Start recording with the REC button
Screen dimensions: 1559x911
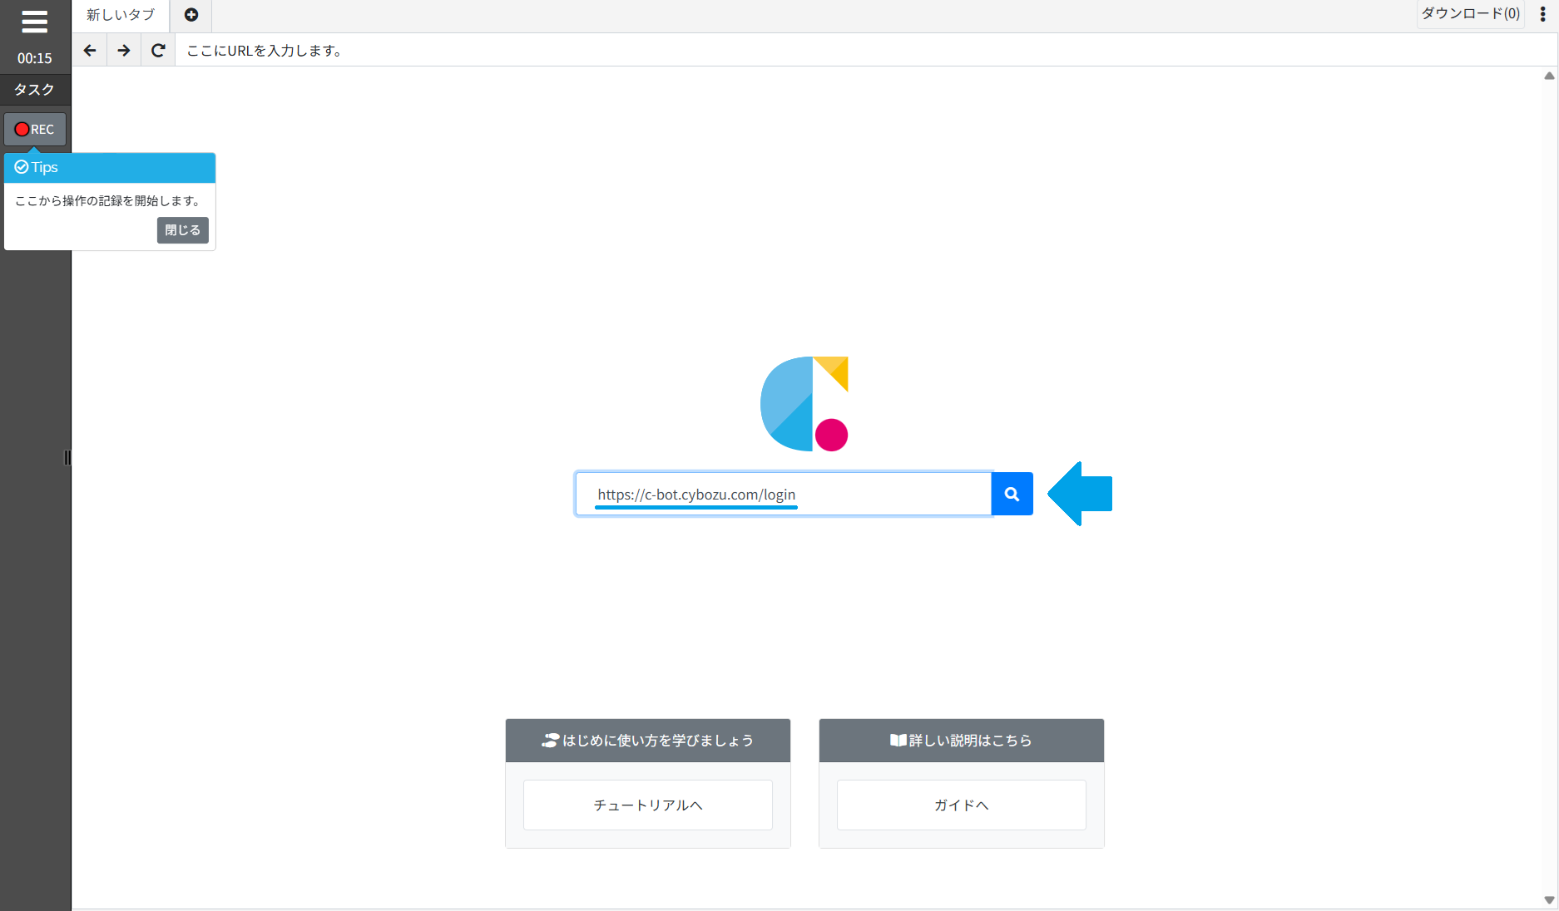coord(35,129)
